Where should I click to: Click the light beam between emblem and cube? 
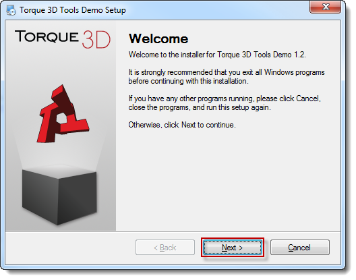[x=59, y=156]
